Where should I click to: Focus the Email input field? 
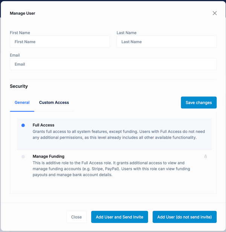(113, 64)
